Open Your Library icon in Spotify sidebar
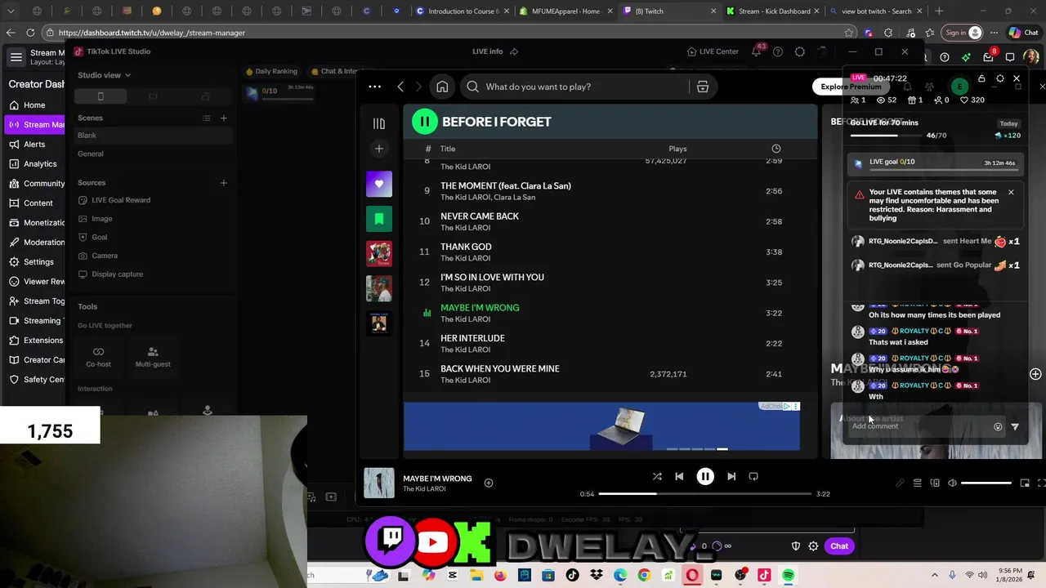Image resolution: width=1046 pixels, height=588 pixels. (x=379, y=123)
